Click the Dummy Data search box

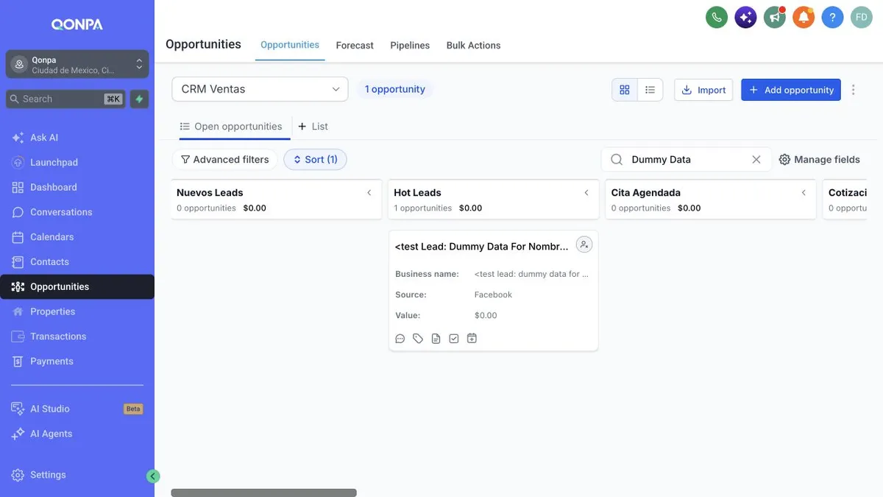click(x=686, y=160)
